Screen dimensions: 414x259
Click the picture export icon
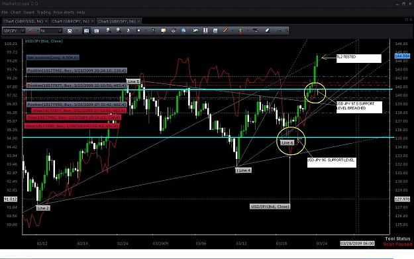(x=215, y=30)
